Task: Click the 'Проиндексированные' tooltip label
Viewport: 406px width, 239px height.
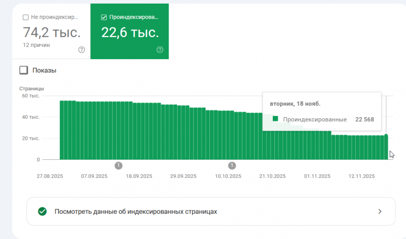Action: click(315, 119)
